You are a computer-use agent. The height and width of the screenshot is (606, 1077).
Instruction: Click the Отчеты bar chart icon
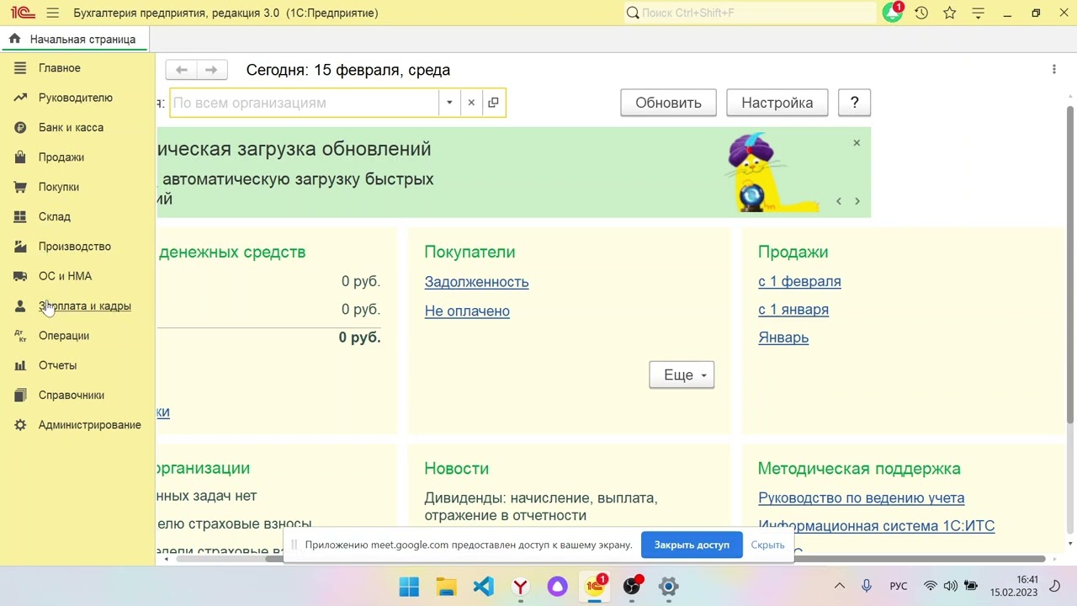20,365
